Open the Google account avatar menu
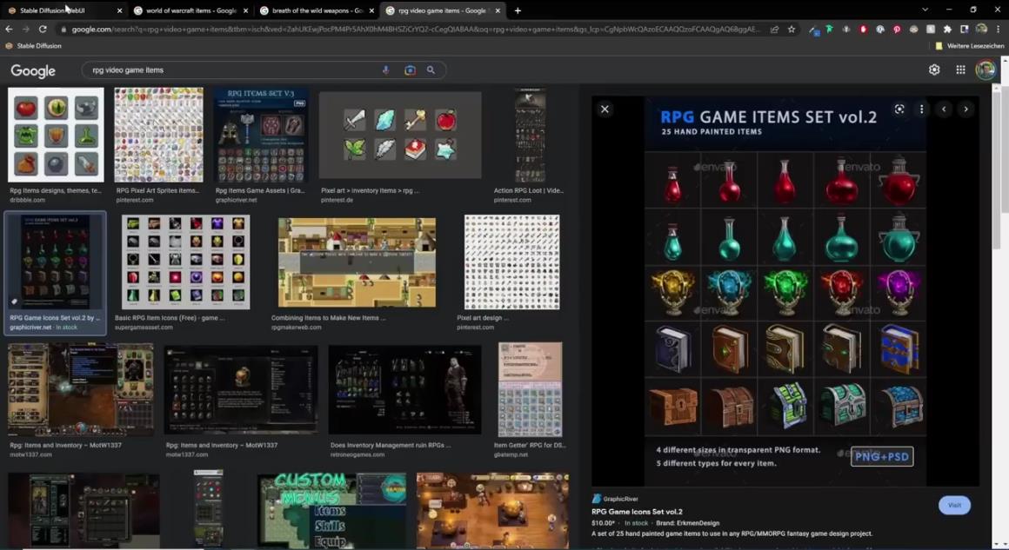Image resolution: width=1009 pixels, height=550 pixels. 986,70
